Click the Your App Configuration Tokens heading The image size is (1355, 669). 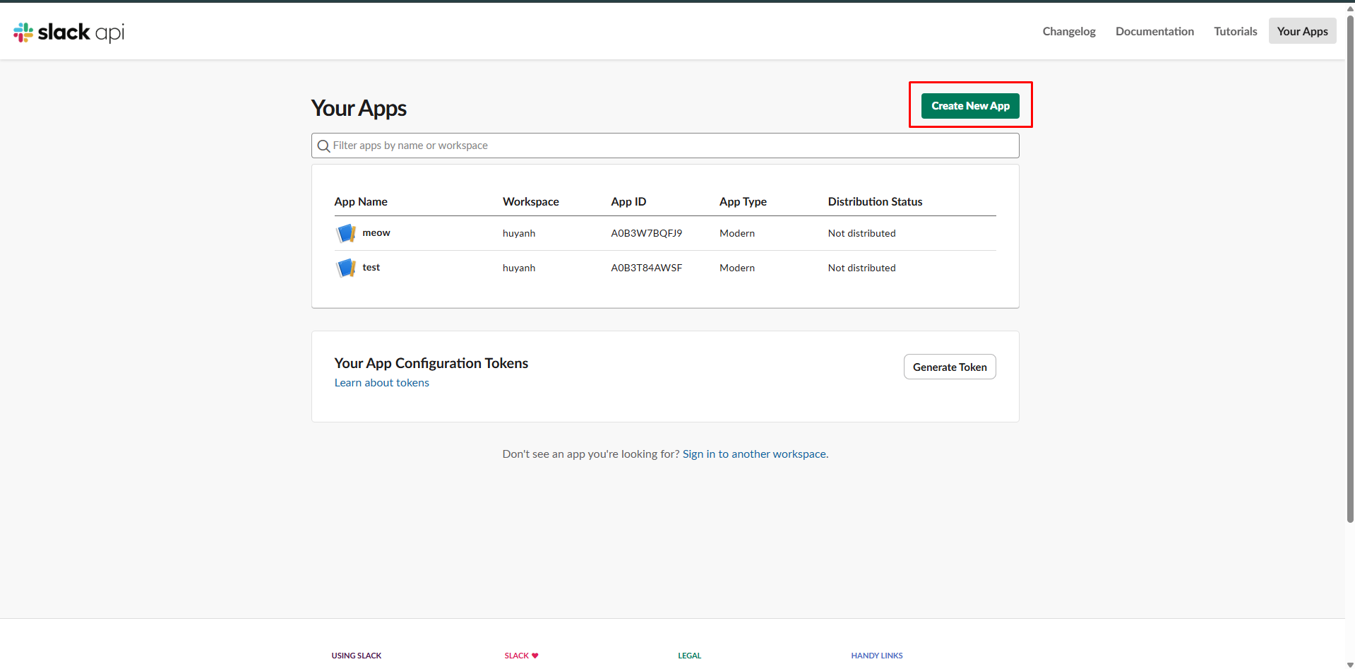click(x=431, y=363)
